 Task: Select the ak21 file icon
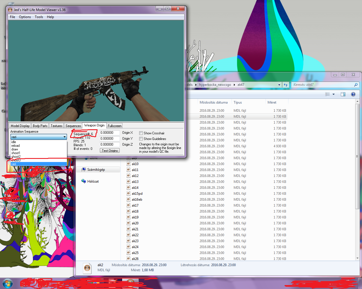(129, 229)
